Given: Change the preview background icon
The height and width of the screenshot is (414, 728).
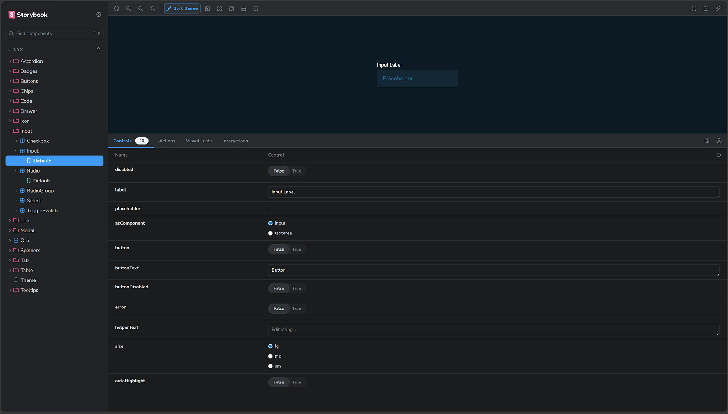Looking at the screenshot, I should click(x=207, y=8).
